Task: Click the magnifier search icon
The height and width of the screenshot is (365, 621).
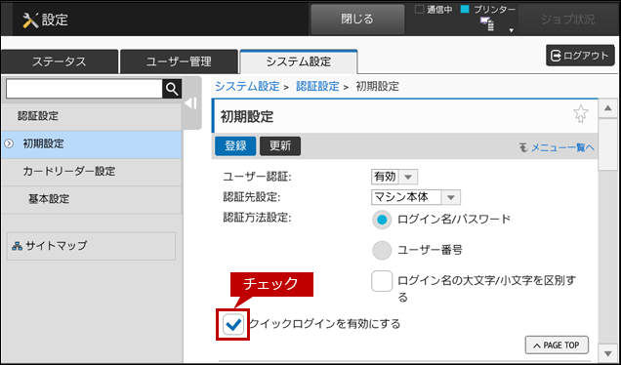Action: pyautogui.click(x=172, y=89)
